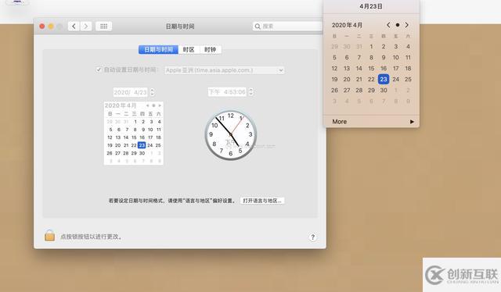Click the time field stepper arrows
This screenshot has width=501, height=292.
[x=250, y=92]
